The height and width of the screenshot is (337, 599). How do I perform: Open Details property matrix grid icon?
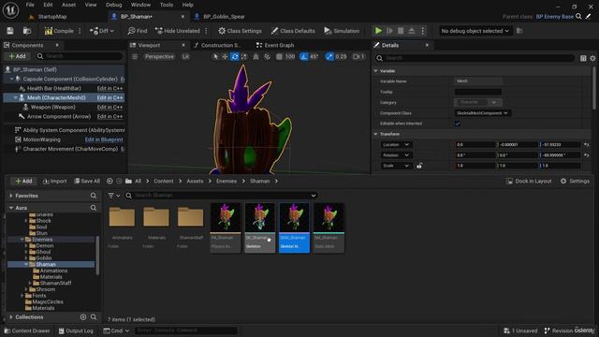click(583, 58)
